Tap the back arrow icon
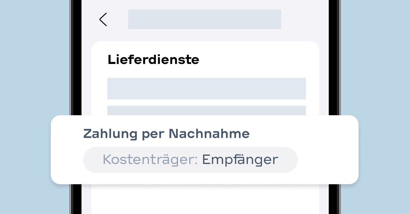The width and height of the screenshot is (410, 214). (103, 19)
